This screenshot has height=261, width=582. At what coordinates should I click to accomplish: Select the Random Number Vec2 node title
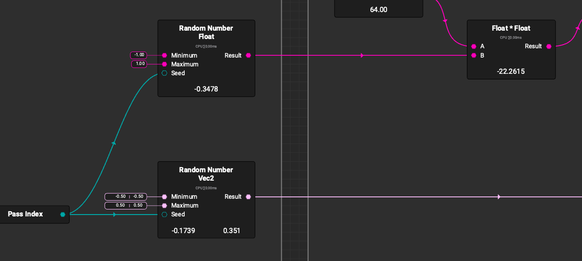pyautogui.click(x=206, y=174)
